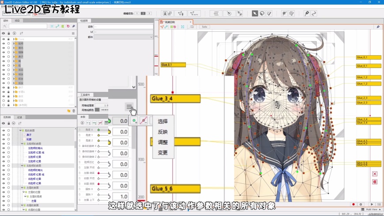
Task: Choose 变更 from the context menu
Action: [x=162, y=152]
